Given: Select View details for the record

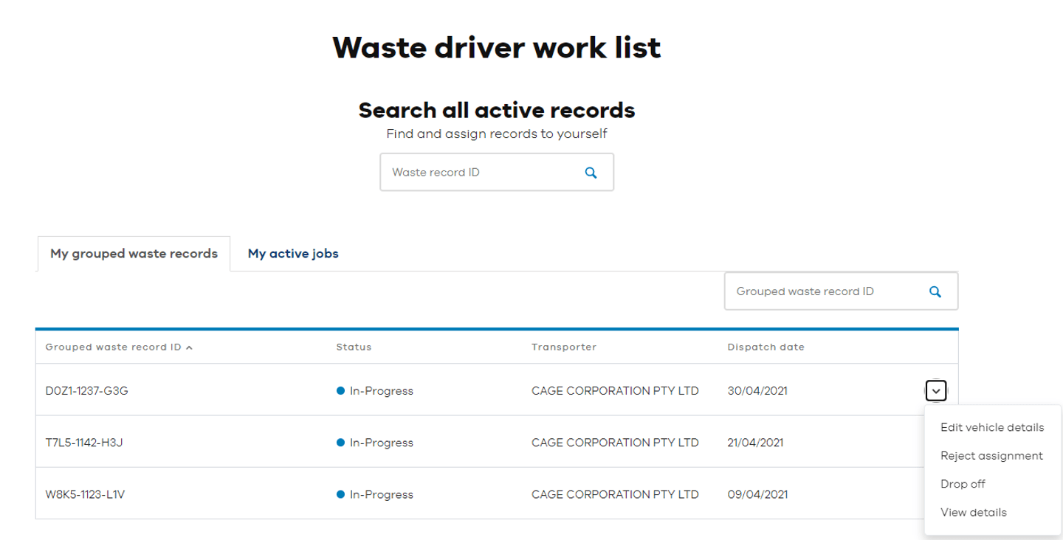Looking at the screenshot, I should click(x=973, y=512).
